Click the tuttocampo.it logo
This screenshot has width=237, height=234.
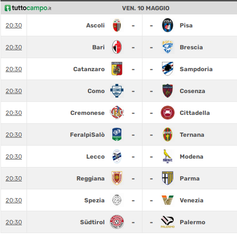click(x=28, y=8)
